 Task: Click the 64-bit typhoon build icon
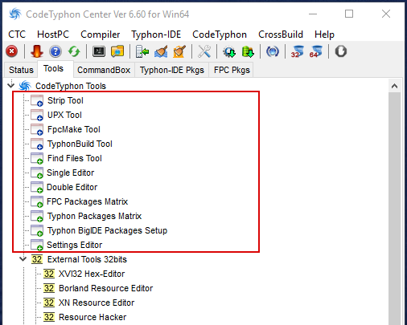click(x=316, y=51)
